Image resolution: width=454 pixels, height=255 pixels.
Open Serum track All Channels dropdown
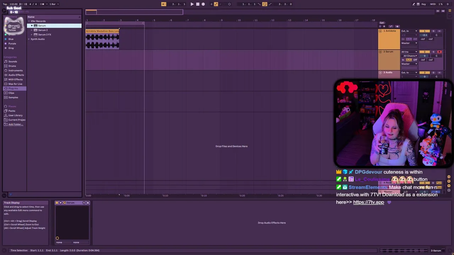coord(409,56)
